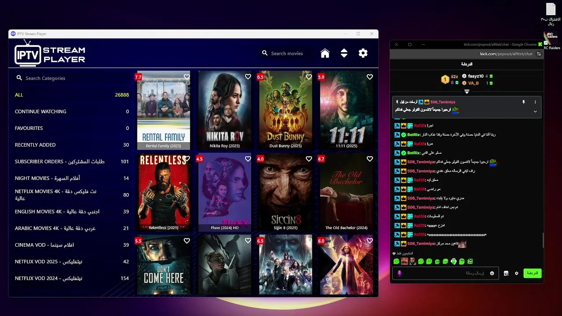The height and width of the screenshot is (316, 562).
Task: Open the Nikita Roy (2025) poster
Action: pyautogui.click(x=224, y=110)
